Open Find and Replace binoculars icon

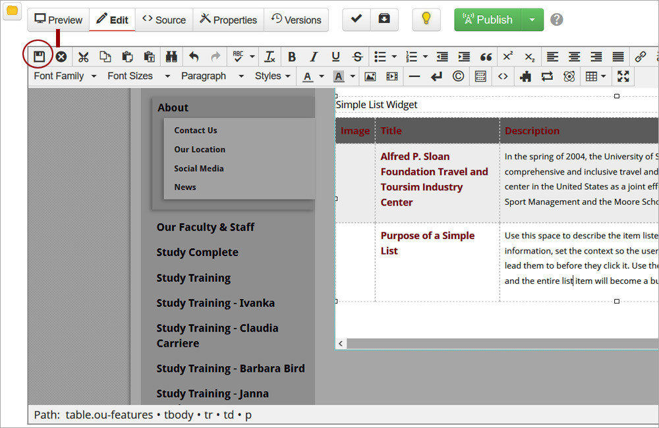pos(171,57)
